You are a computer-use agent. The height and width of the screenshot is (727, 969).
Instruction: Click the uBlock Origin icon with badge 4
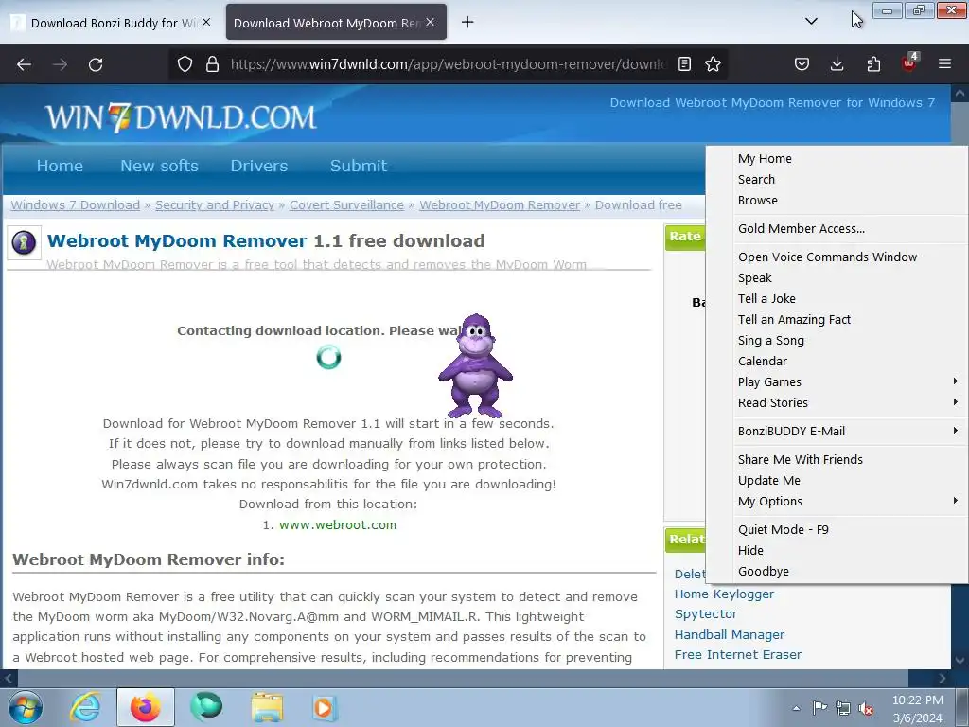click(x=909, y=63)
